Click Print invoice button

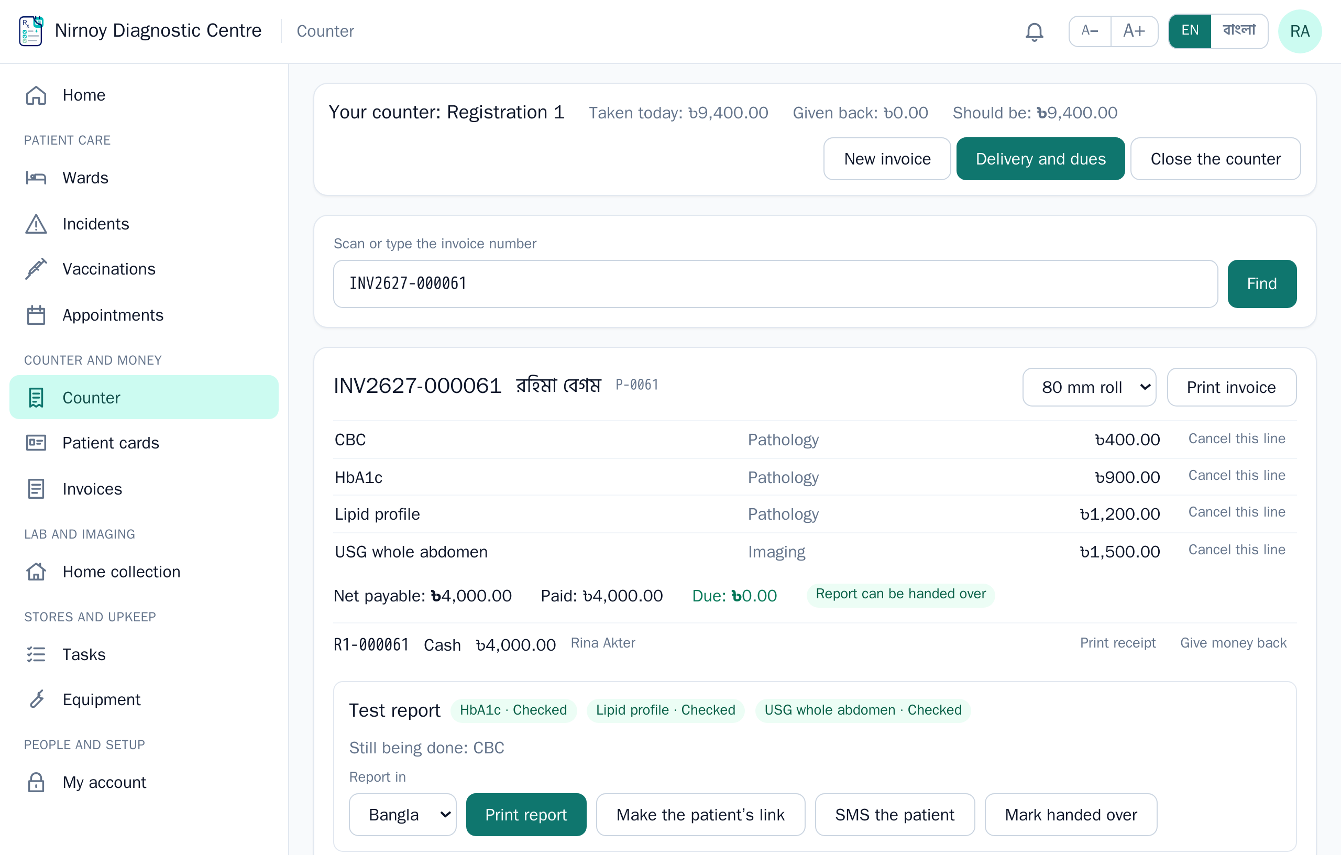click(1231, 387)
